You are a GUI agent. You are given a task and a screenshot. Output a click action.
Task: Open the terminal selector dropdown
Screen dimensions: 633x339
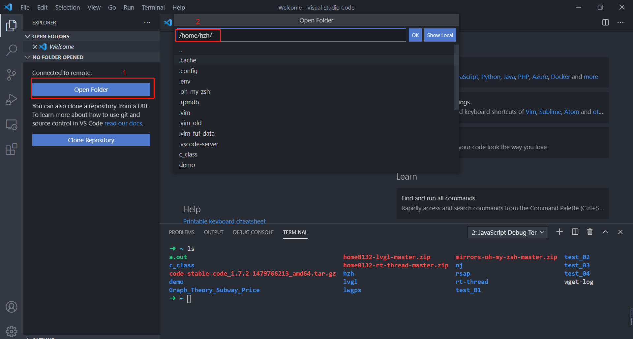pos(508,232)
